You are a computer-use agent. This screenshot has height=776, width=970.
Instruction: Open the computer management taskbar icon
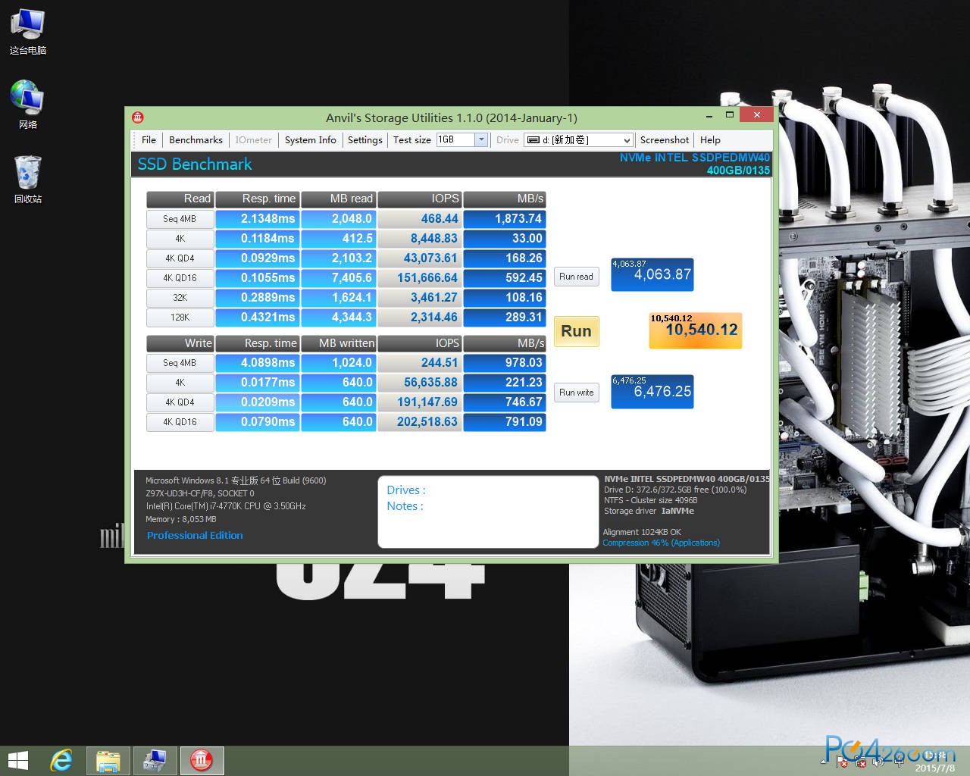(x=155, y=761)
